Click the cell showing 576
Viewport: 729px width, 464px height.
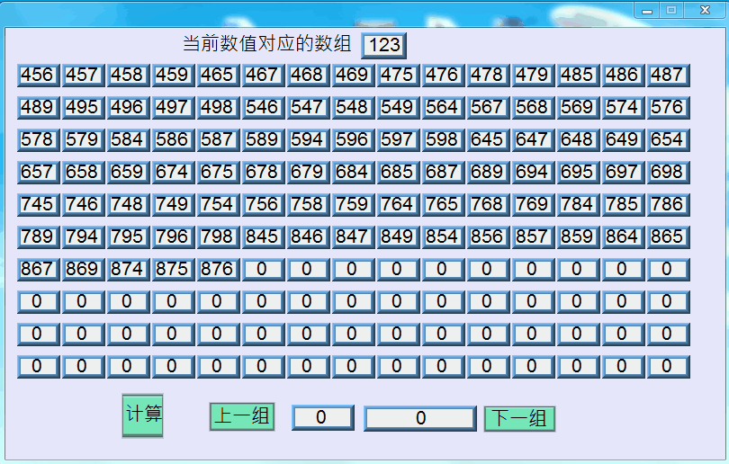(667, 108)
